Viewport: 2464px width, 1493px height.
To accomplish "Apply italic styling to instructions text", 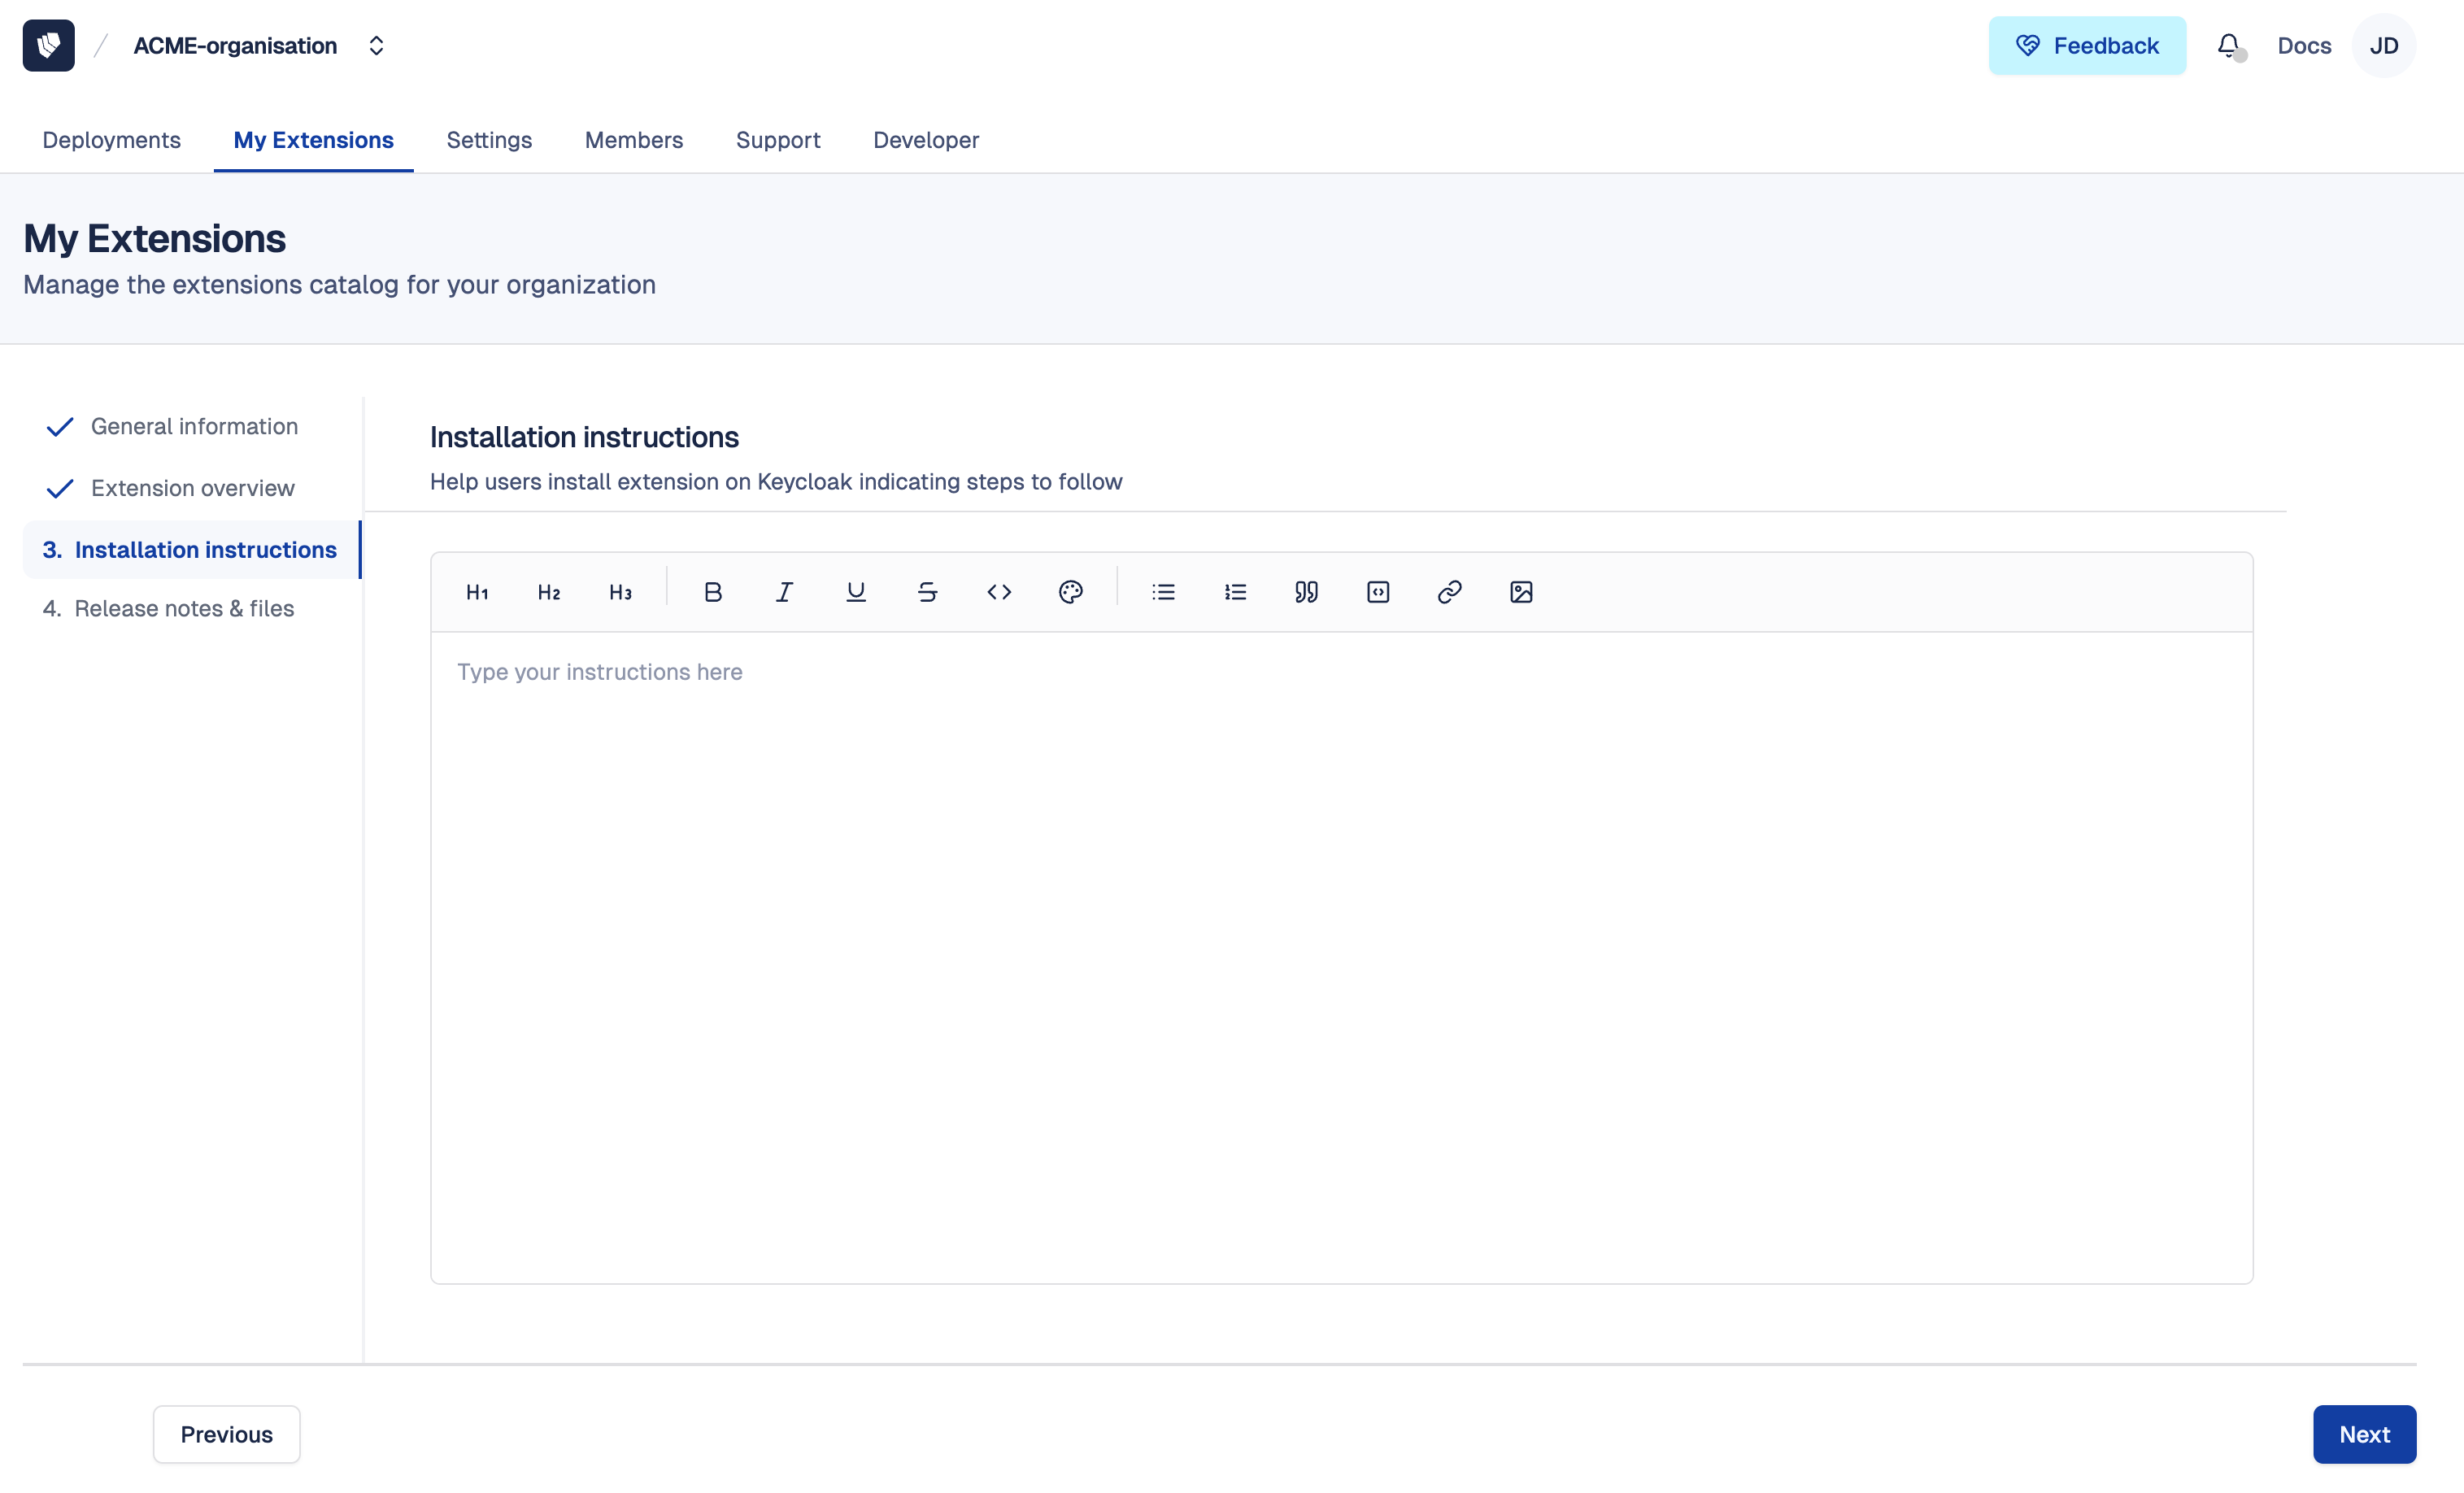I will pyautogui.click(x=784, y=591).
